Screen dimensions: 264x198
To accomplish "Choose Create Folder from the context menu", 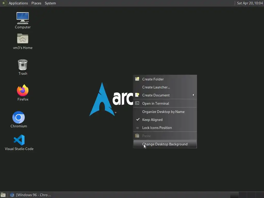I will [x=165, y=79].
